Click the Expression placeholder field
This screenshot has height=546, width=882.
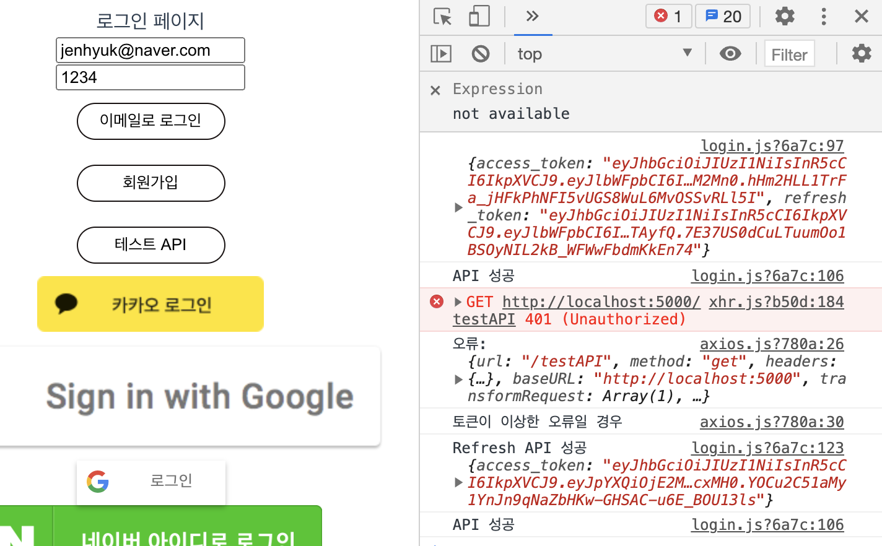[x=497, y=89]
